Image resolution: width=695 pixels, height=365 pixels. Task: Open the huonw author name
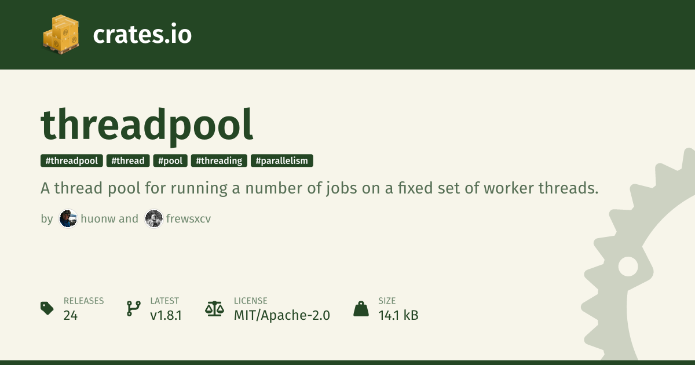tap(98, 218)
